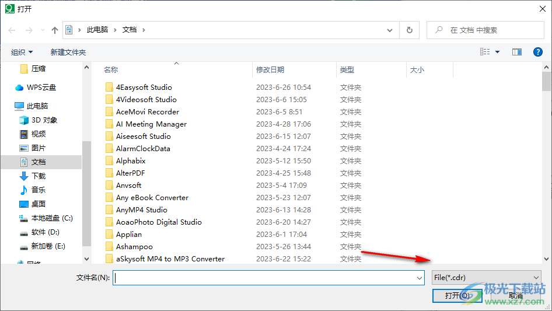The width and height of the screenshot is (552, 311).
Task: Open the 组织 dropdown menu
Action: tap(22, 53)
